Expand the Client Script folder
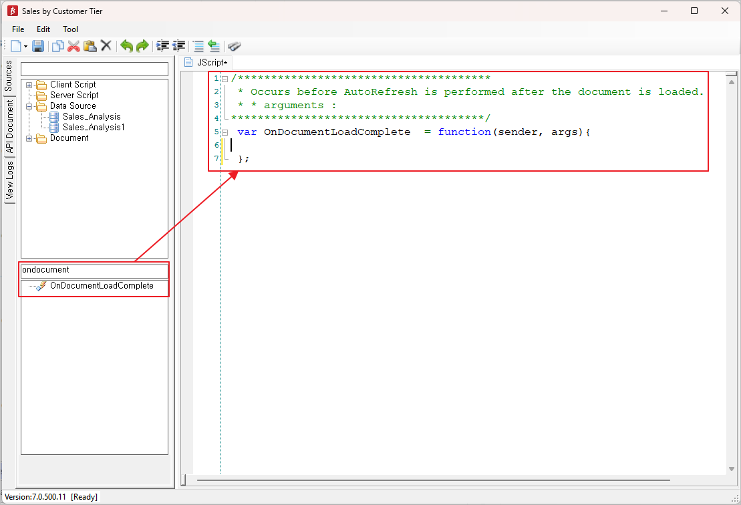741x505 pixels. (29, 85)
